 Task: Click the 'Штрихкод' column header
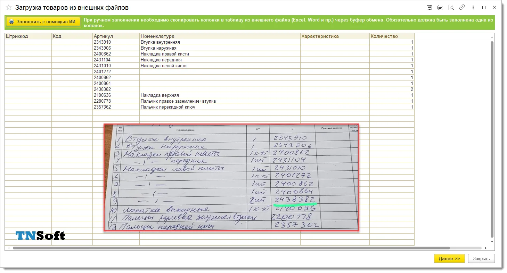tap(28, 36)
